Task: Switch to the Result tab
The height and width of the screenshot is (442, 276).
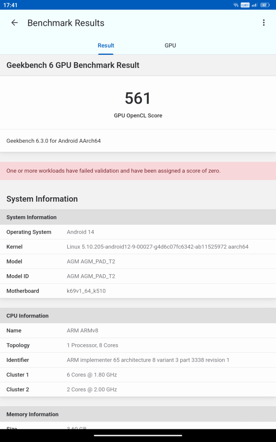Action: tap(106, 46)
